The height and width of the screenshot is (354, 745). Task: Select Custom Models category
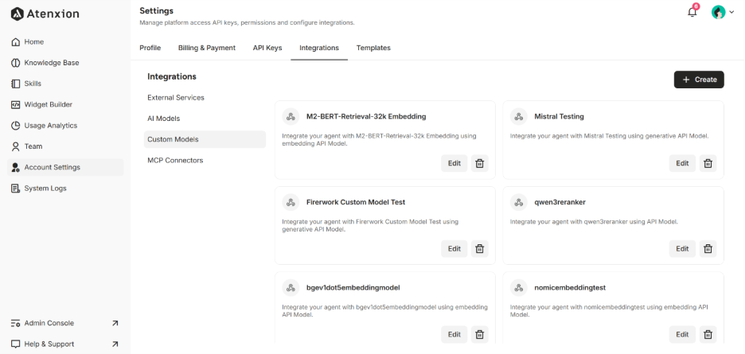point(205,139)
